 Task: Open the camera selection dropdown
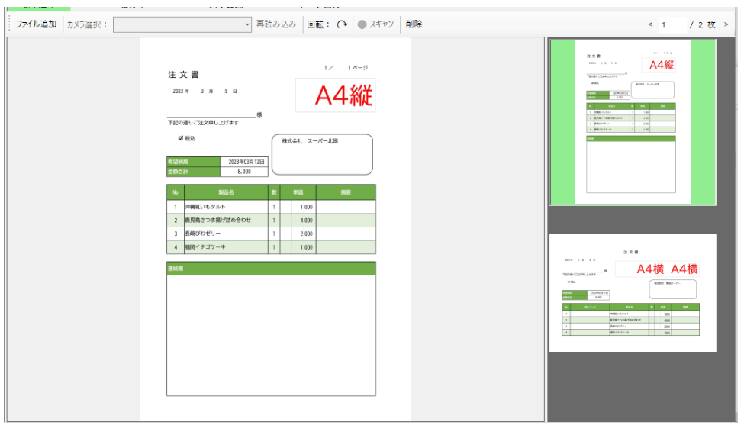point(182,24)
